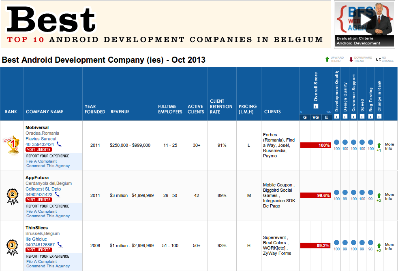File A Complaint about AppFutura
The width and height of the screenshot is (398, 271).
pos(42,211)
